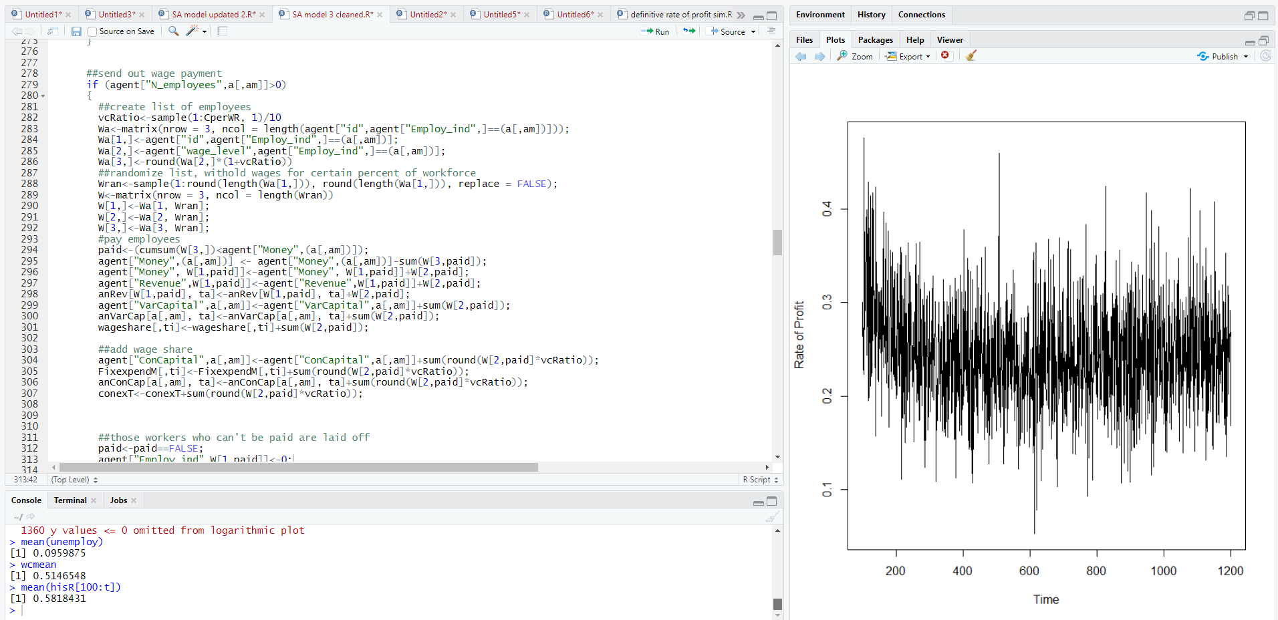Open Export plot dropdown
Viewport: 1278px width, 620px height.
point(908,56)
